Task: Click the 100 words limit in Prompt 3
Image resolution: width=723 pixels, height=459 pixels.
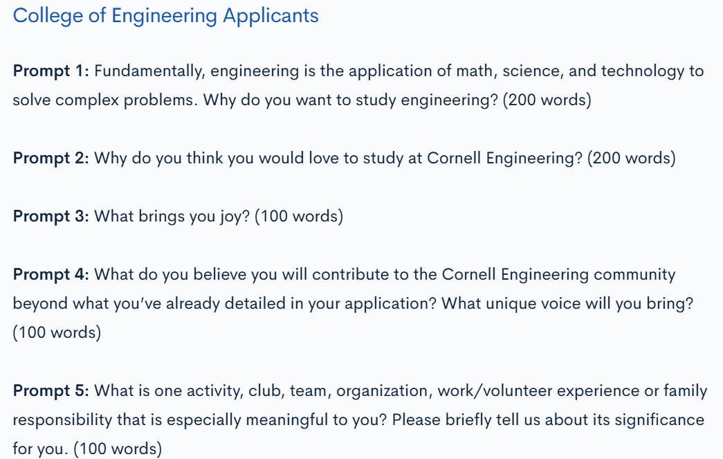Action: 299,217
